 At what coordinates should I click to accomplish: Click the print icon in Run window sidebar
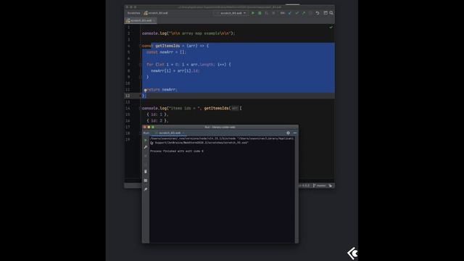145,181
